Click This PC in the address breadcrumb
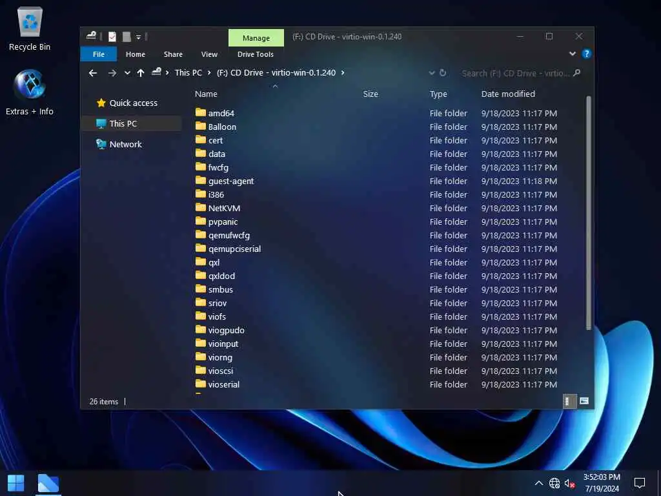661x496 pixels. (x=188, y=72)
